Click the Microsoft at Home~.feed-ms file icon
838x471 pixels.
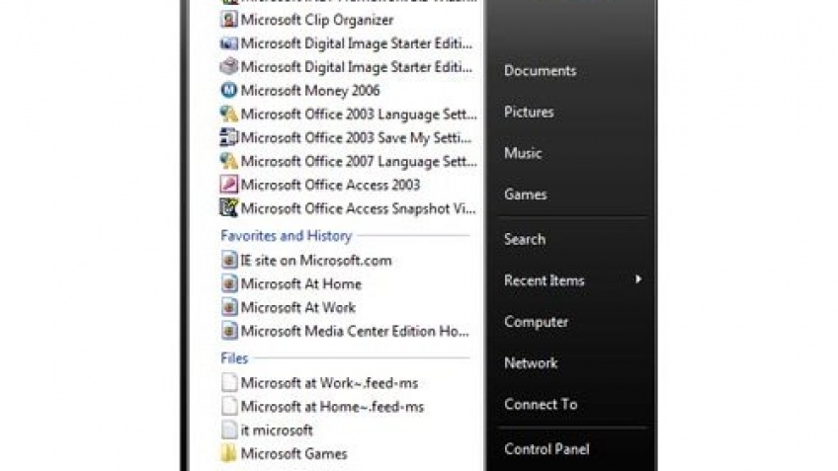[229, 407]
